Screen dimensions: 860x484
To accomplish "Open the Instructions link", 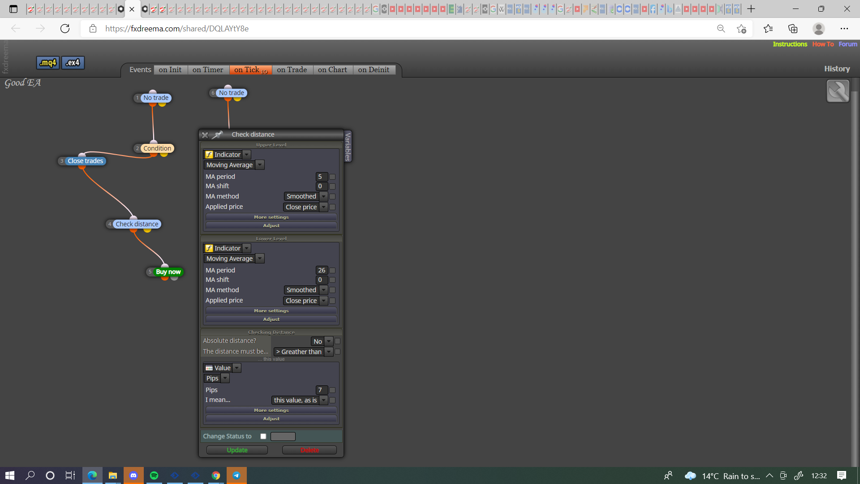I will 790,44.
